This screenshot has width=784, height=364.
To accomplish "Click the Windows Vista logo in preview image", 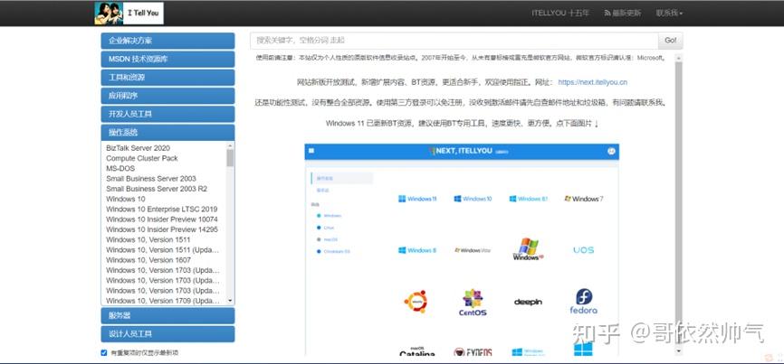I will [473, 250].
